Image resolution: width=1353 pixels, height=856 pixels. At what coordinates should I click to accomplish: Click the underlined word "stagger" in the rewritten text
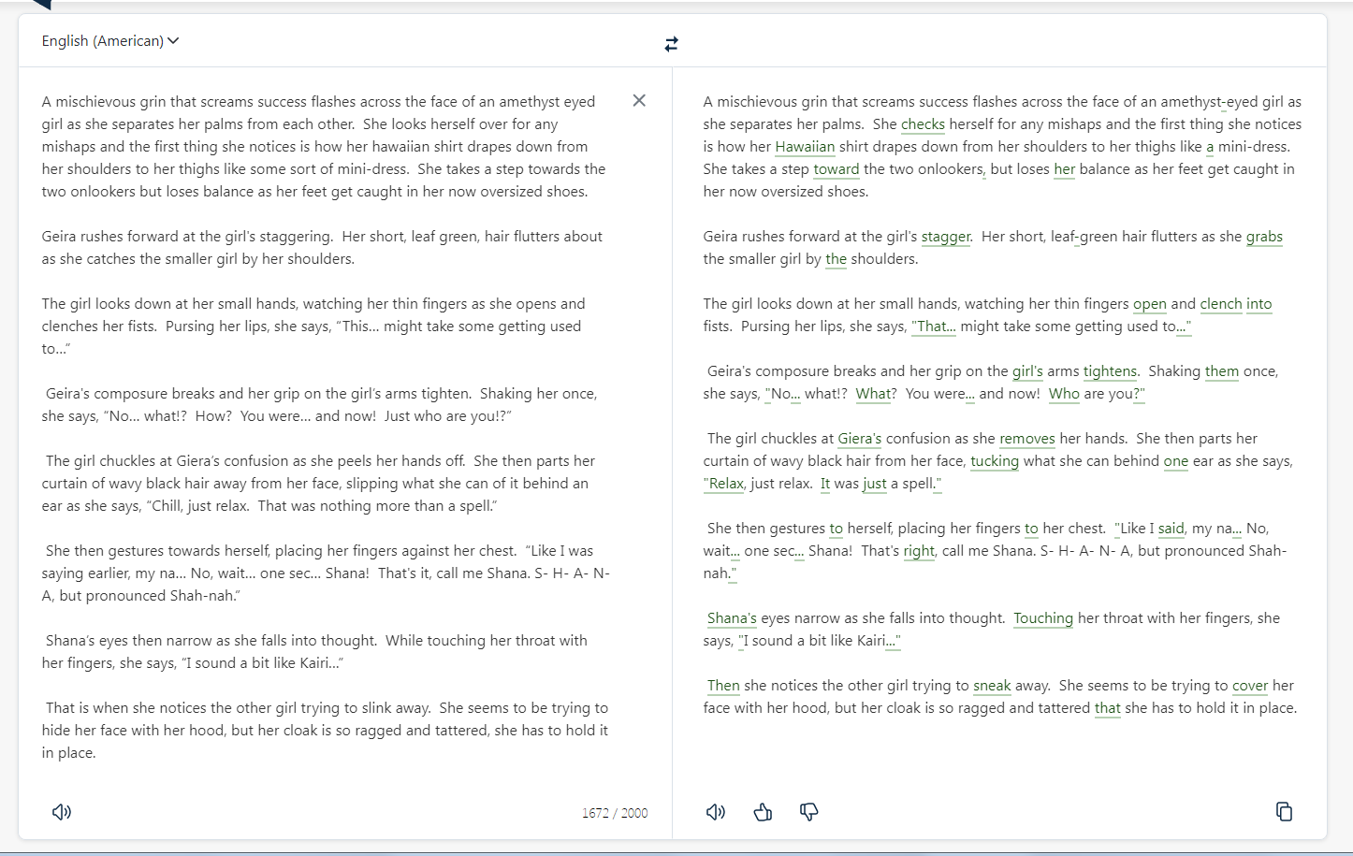click(x=945, y=237)
